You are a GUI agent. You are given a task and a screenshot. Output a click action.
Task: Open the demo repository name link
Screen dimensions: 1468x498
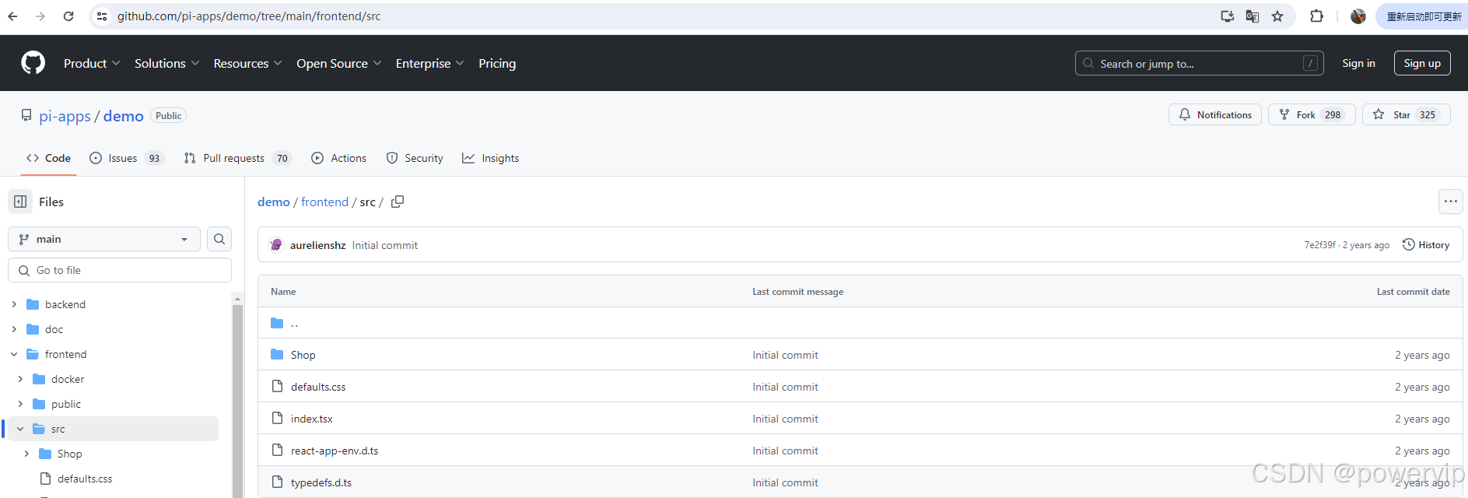[124, 116]
